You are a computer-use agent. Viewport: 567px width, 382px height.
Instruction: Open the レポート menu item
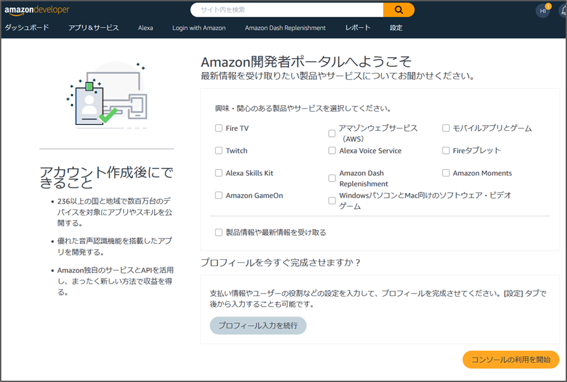(358, 28)
